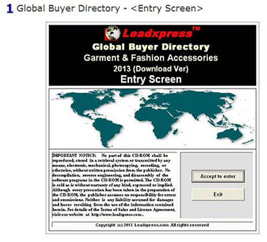Click the IMPORTANT NOTICE text block

click(114, 185)
